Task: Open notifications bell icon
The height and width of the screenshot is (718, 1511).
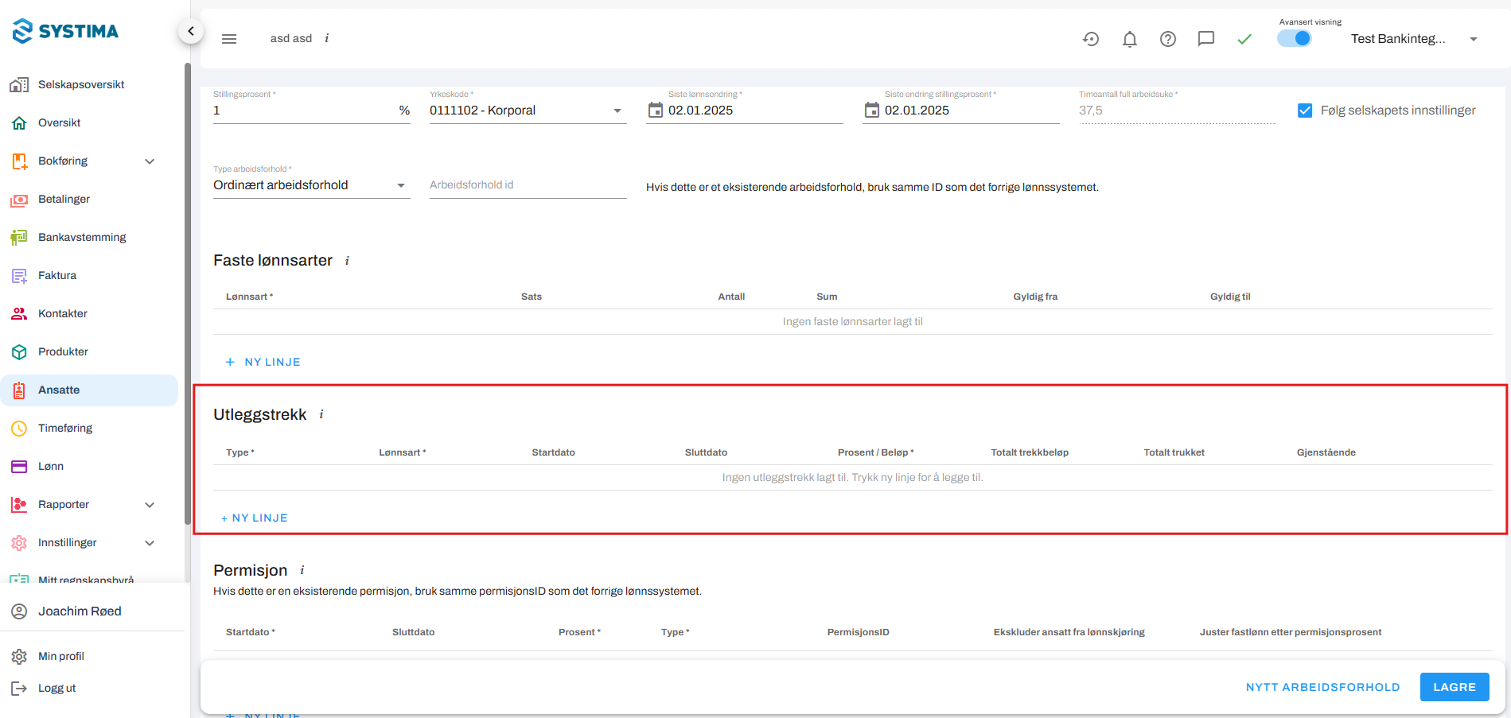Action: click(1129, 39)
